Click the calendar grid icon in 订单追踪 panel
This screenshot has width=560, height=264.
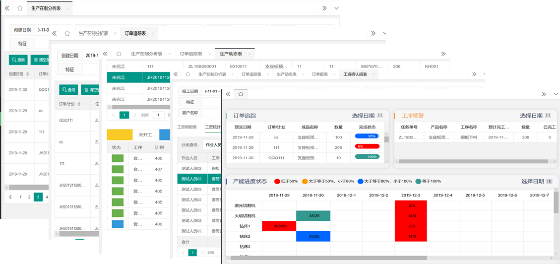(x=380, y=116)
